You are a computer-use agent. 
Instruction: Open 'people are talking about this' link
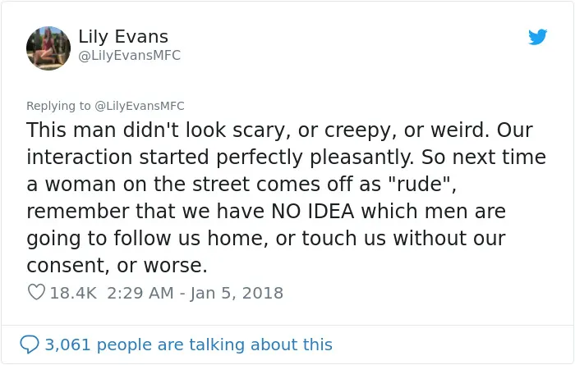click(214, 344)
